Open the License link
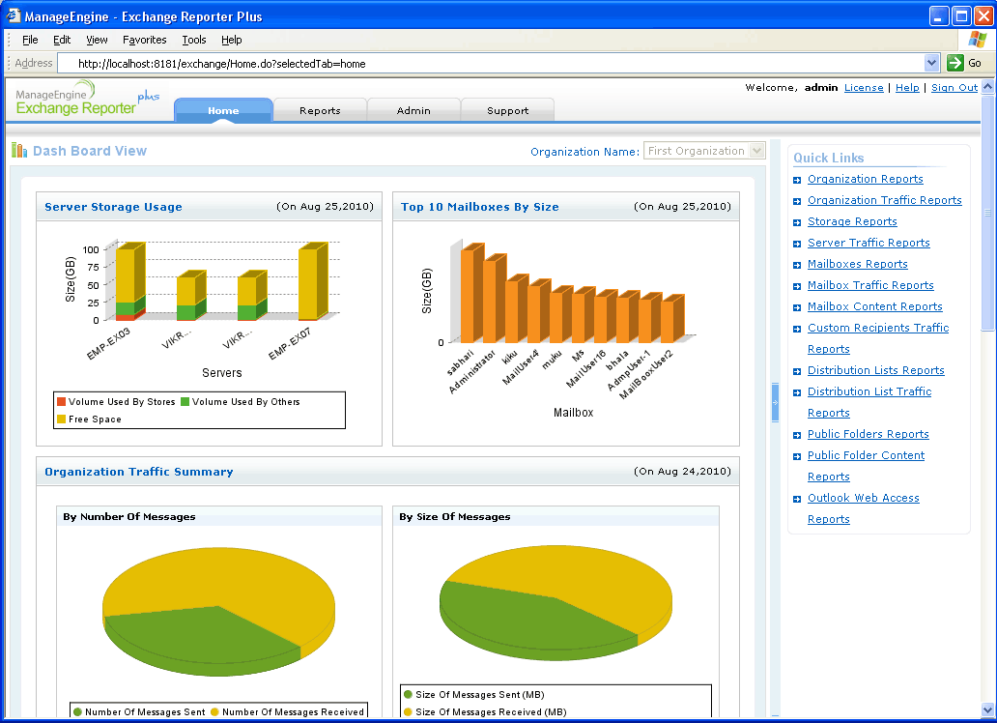 pyautogui.click(x=864, y=88)
